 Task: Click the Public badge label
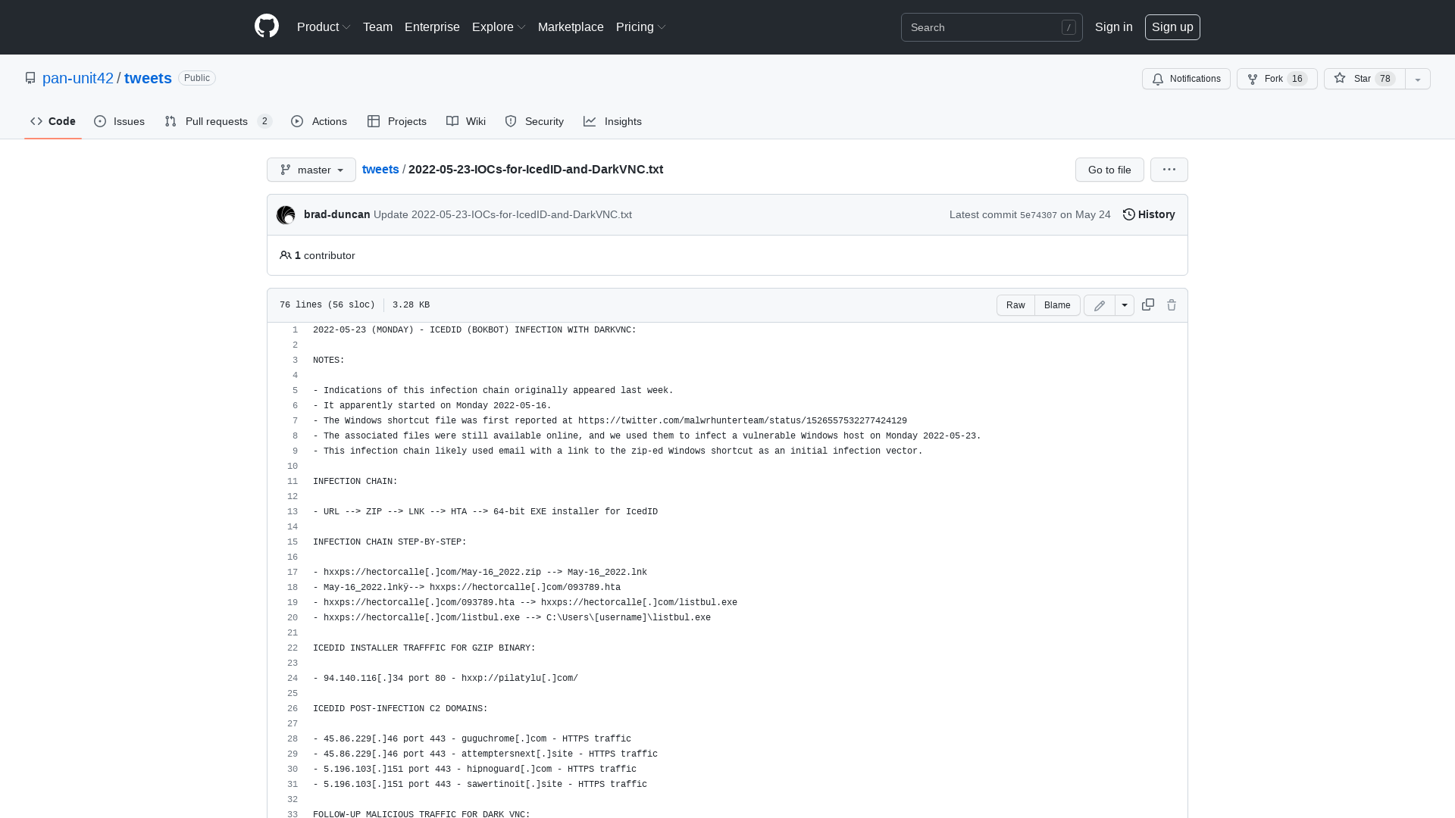[x=197, y=78]
